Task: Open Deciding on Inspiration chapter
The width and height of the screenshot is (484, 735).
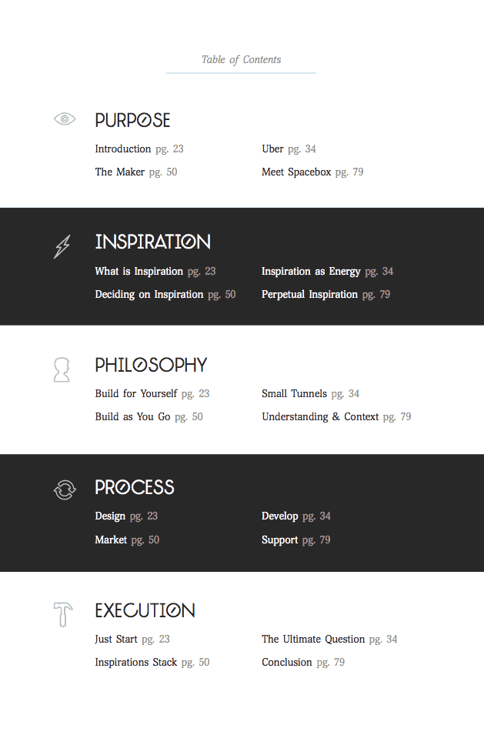Action: (x=149, y=295)
